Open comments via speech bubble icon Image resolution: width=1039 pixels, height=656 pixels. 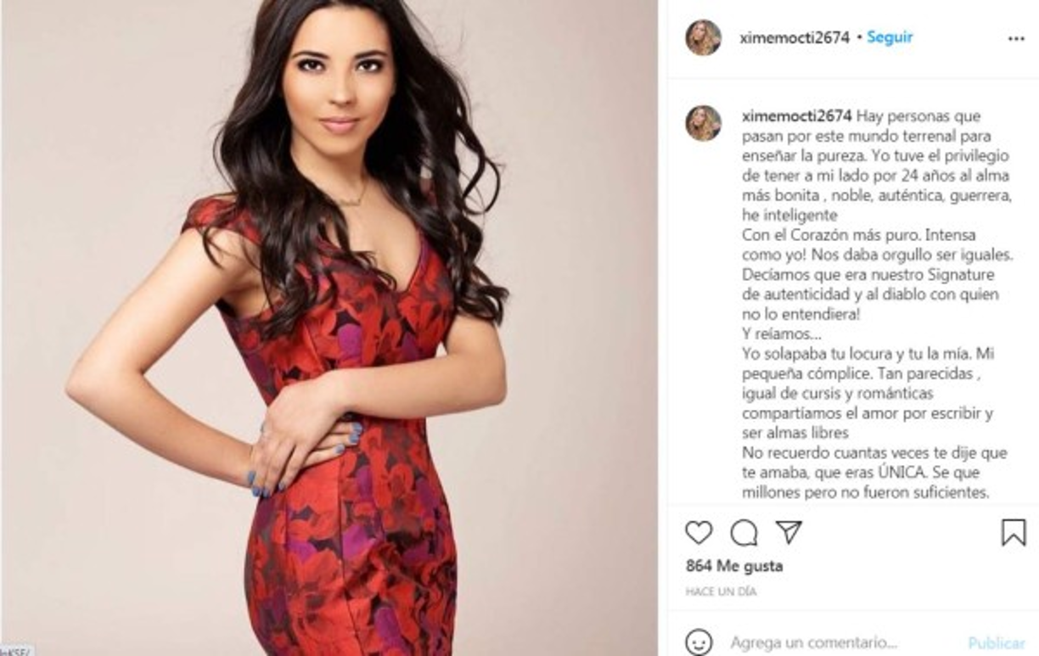point(744,533)
